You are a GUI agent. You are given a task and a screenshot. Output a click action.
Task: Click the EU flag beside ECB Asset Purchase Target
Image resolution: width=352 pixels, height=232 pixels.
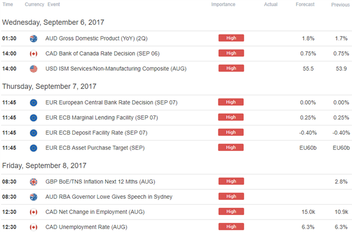[33, 148]
